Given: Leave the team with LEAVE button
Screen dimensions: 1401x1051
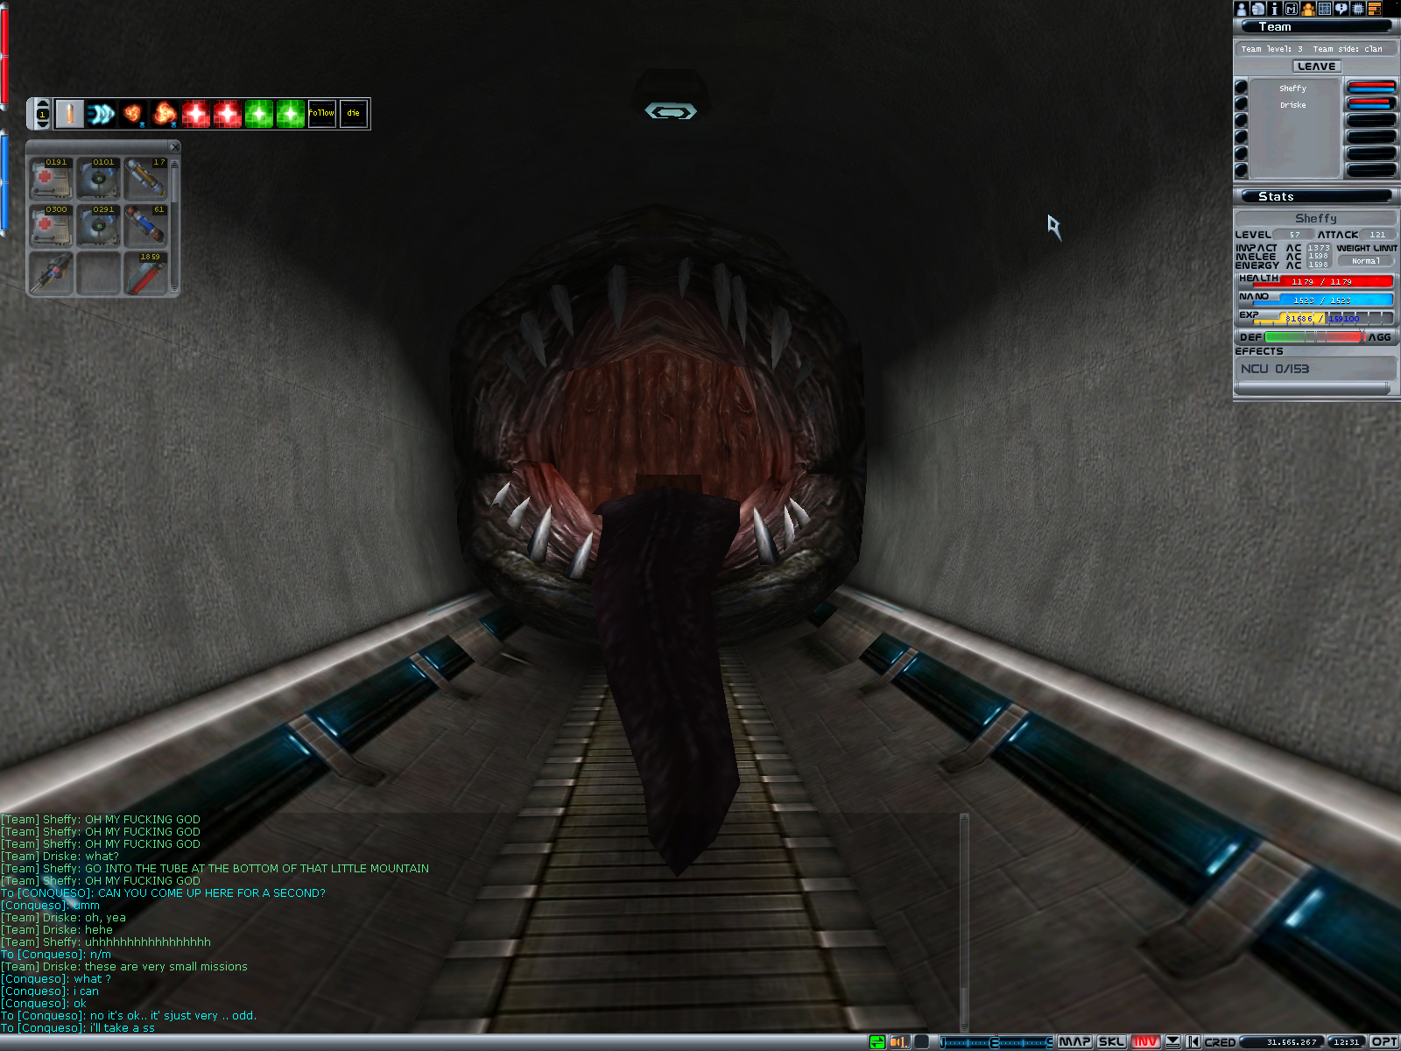Looking at the screenshot, I should 1317,67.
